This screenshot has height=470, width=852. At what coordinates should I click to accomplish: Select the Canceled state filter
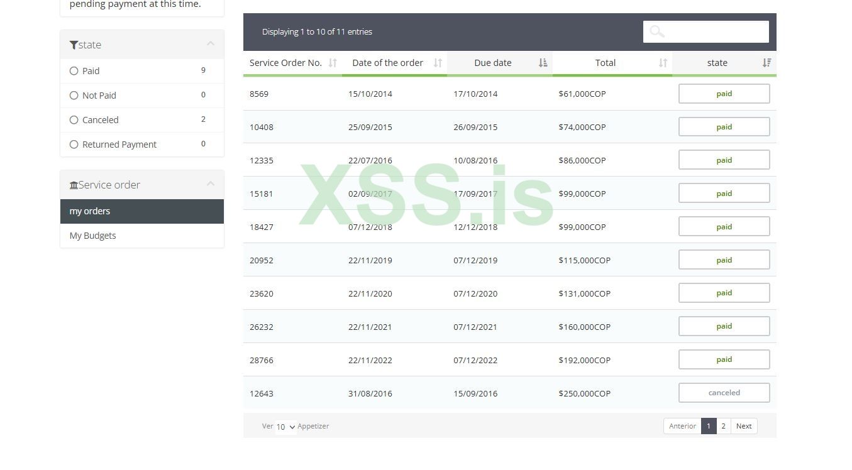coord(74,120)
